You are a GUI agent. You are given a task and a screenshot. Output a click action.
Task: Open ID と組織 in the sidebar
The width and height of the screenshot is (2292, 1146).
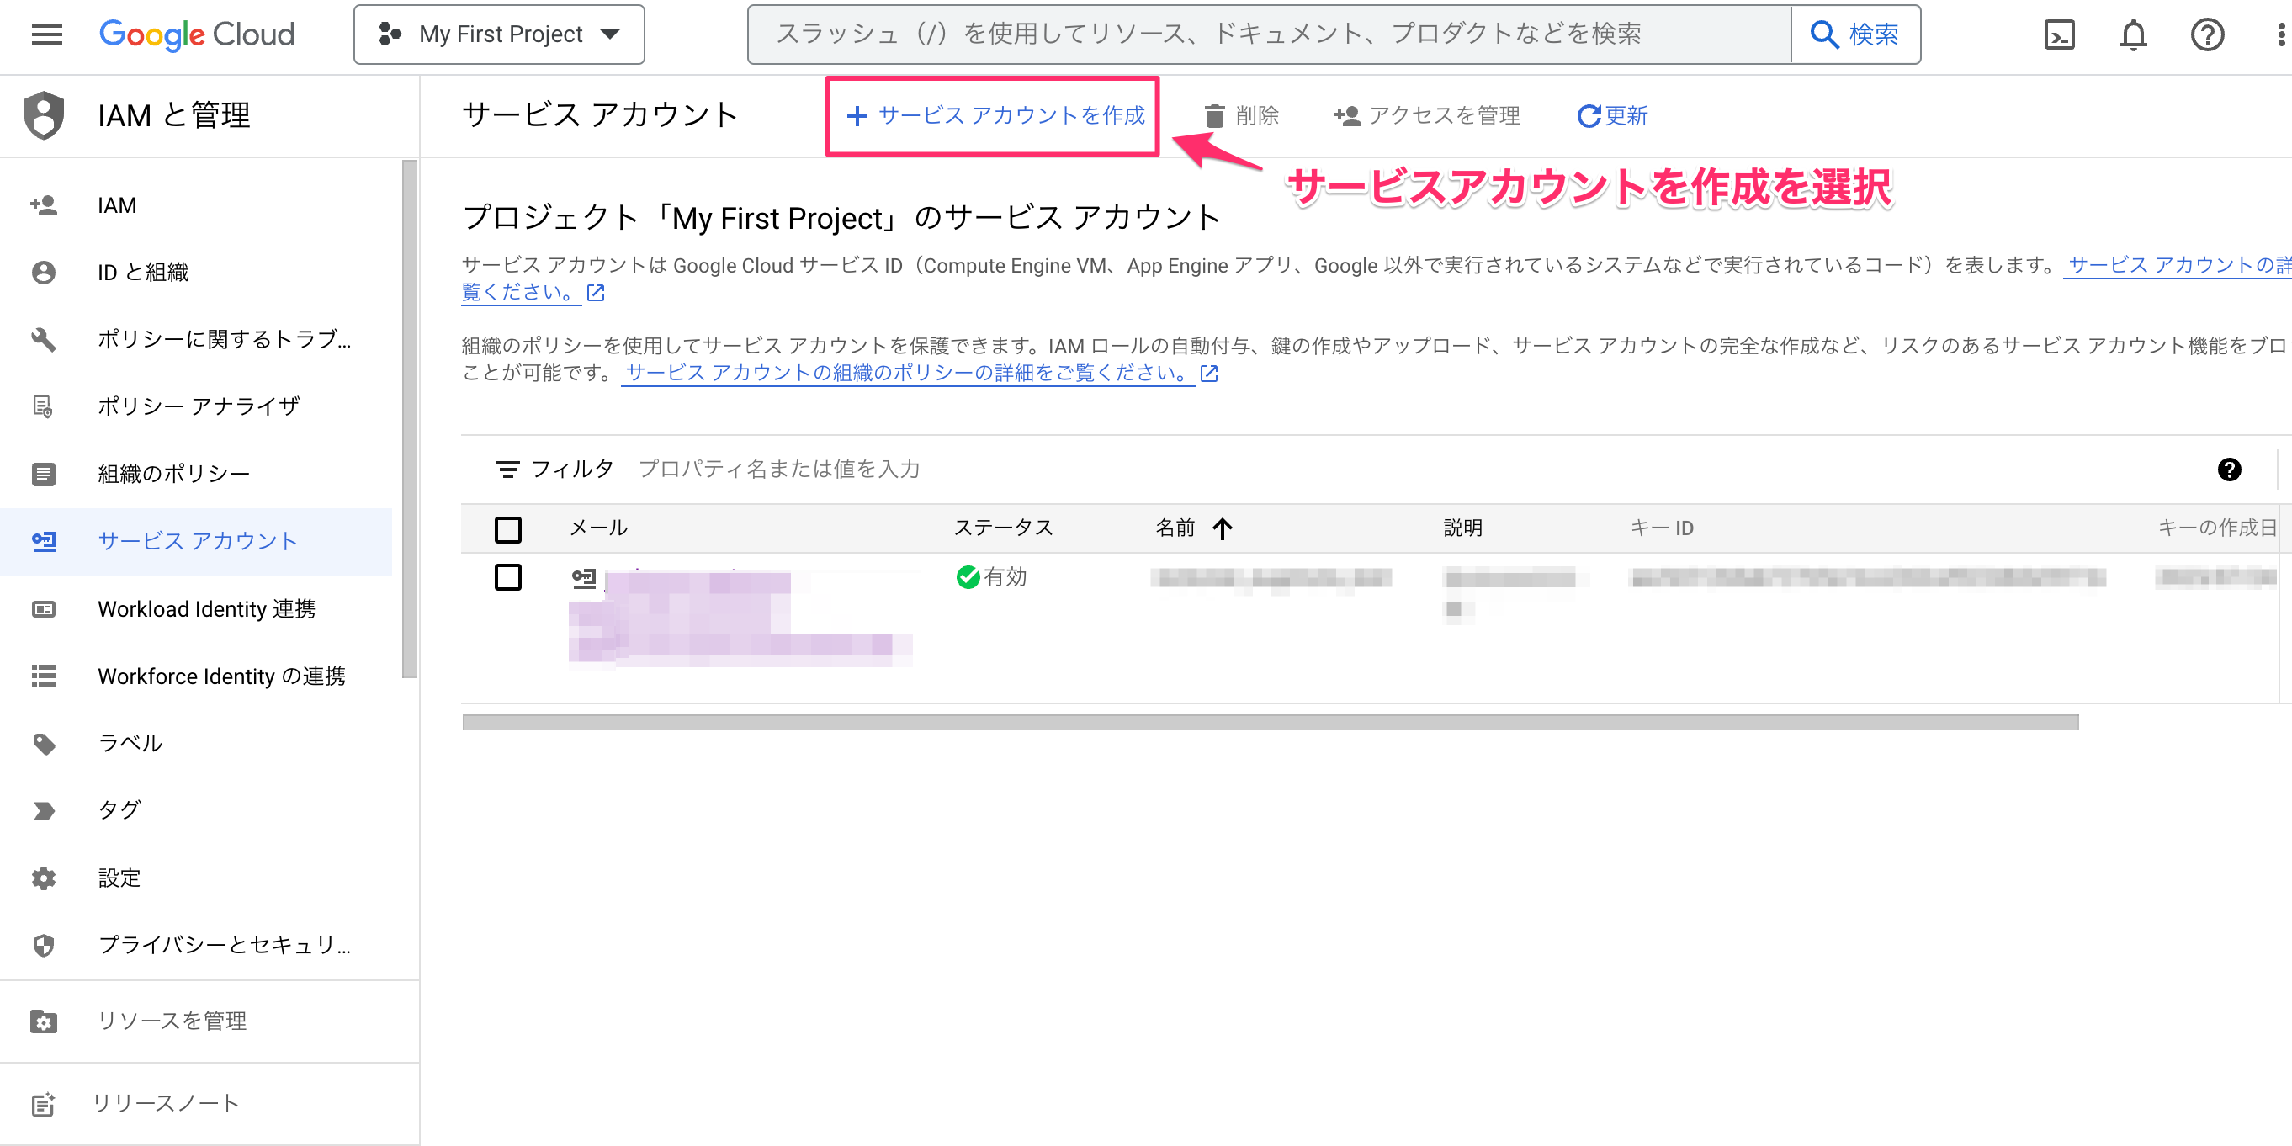click(x=196, y=273)
